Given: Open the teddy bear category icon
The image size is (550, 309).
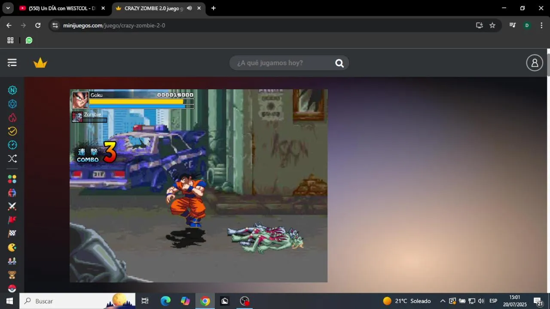Looking at the screenshot, I should pos(12,275).
